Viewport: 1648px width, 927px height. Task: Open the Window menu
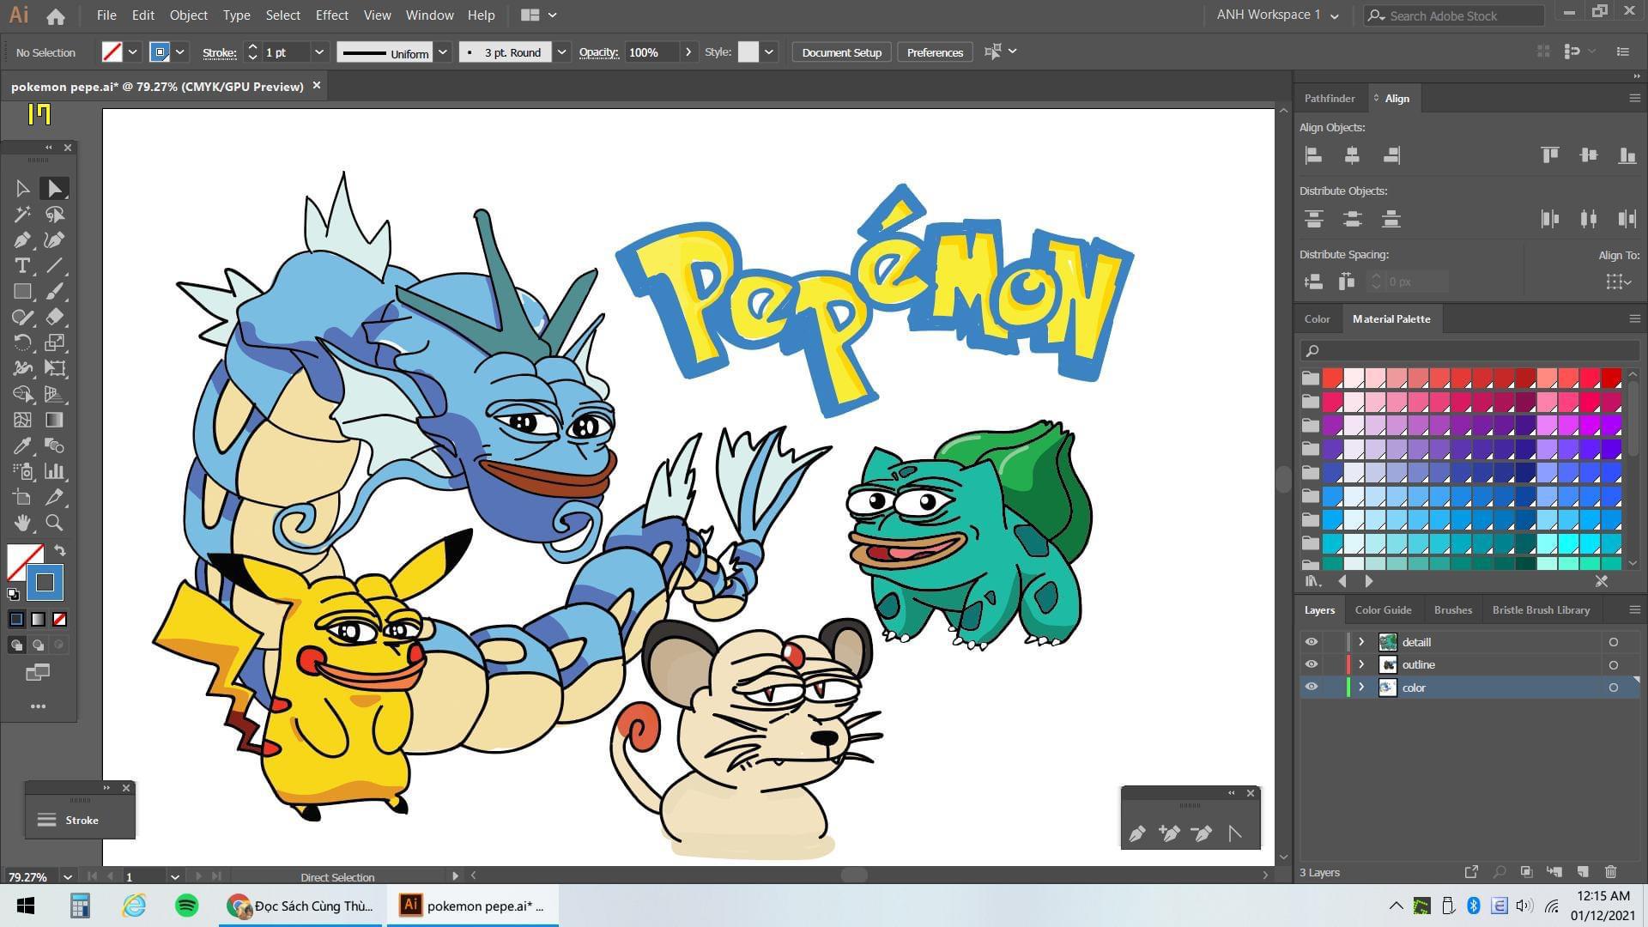pyautogui.click(x=429, y=15)
